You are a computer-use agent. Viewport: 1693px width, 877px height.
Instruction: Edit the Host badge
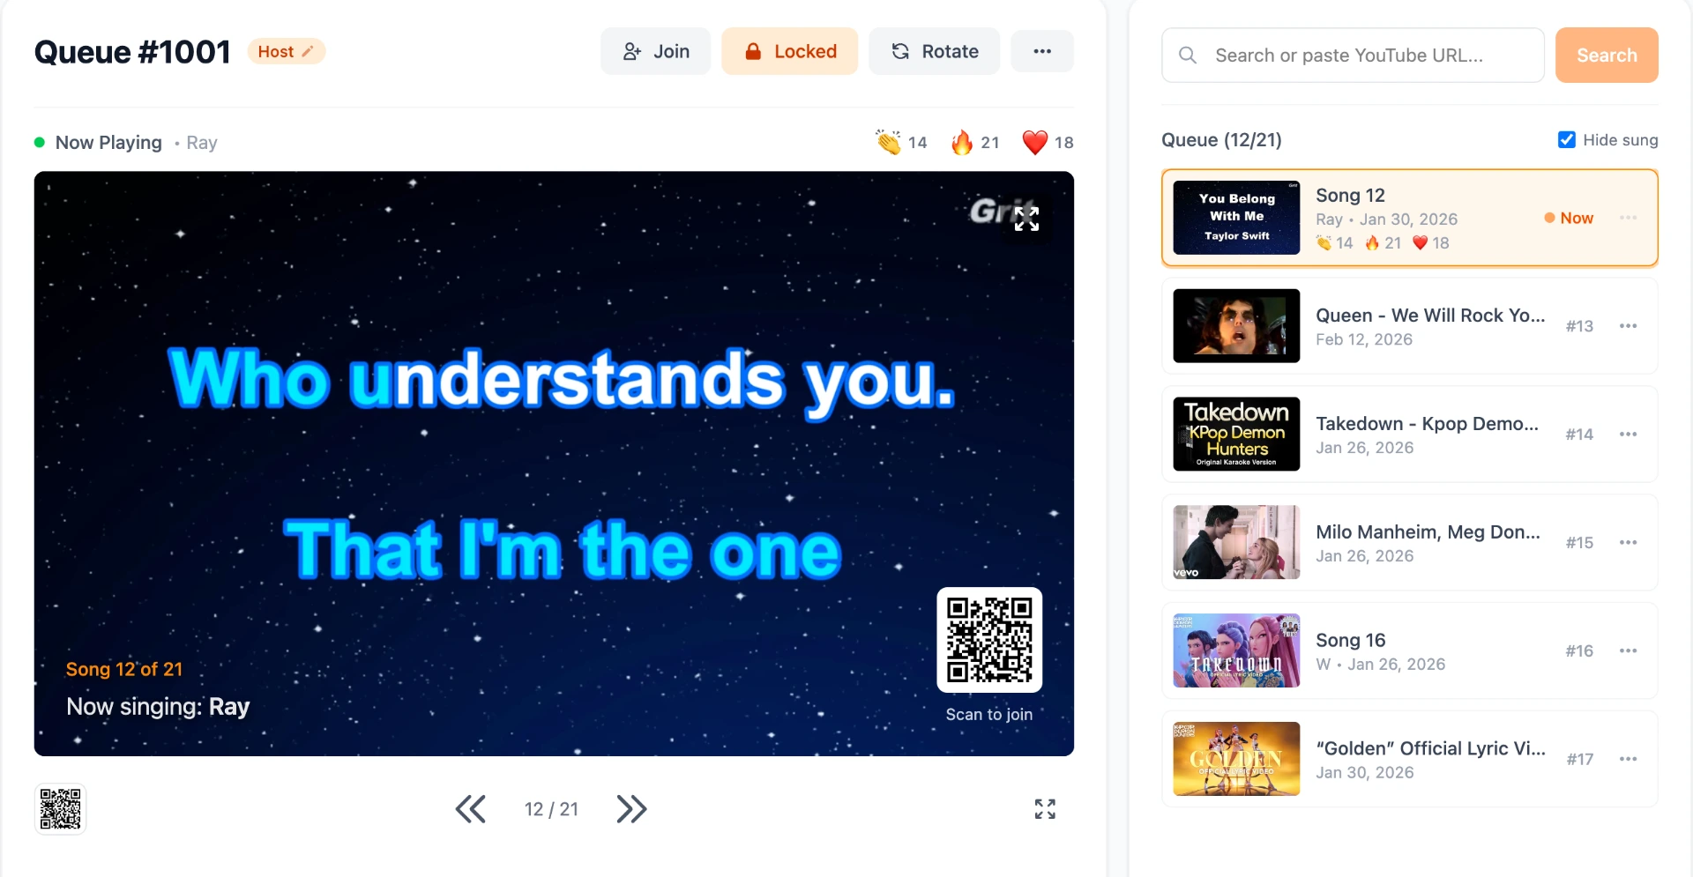click(x=286, y=51)
